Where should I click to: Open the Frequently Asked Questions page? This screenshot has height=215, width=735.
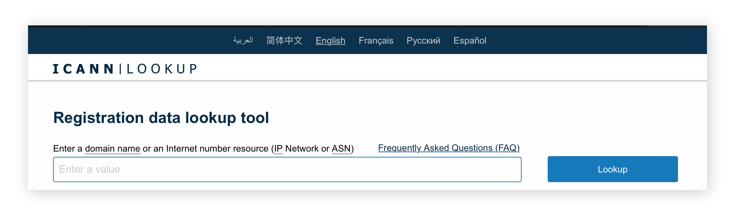449,147
